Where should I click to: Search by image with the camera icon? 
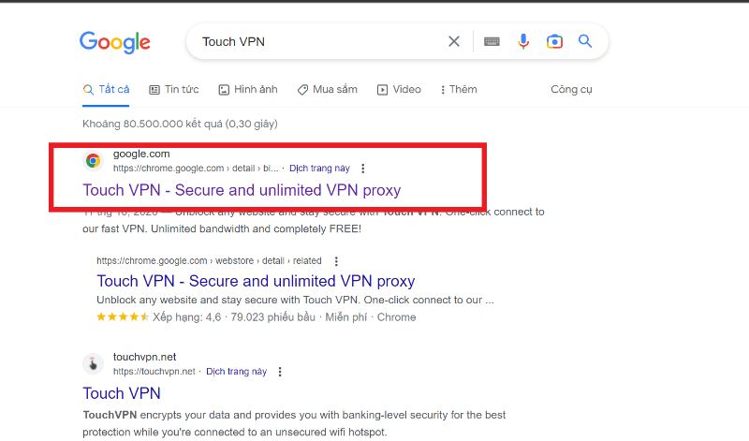coord(554,41)
